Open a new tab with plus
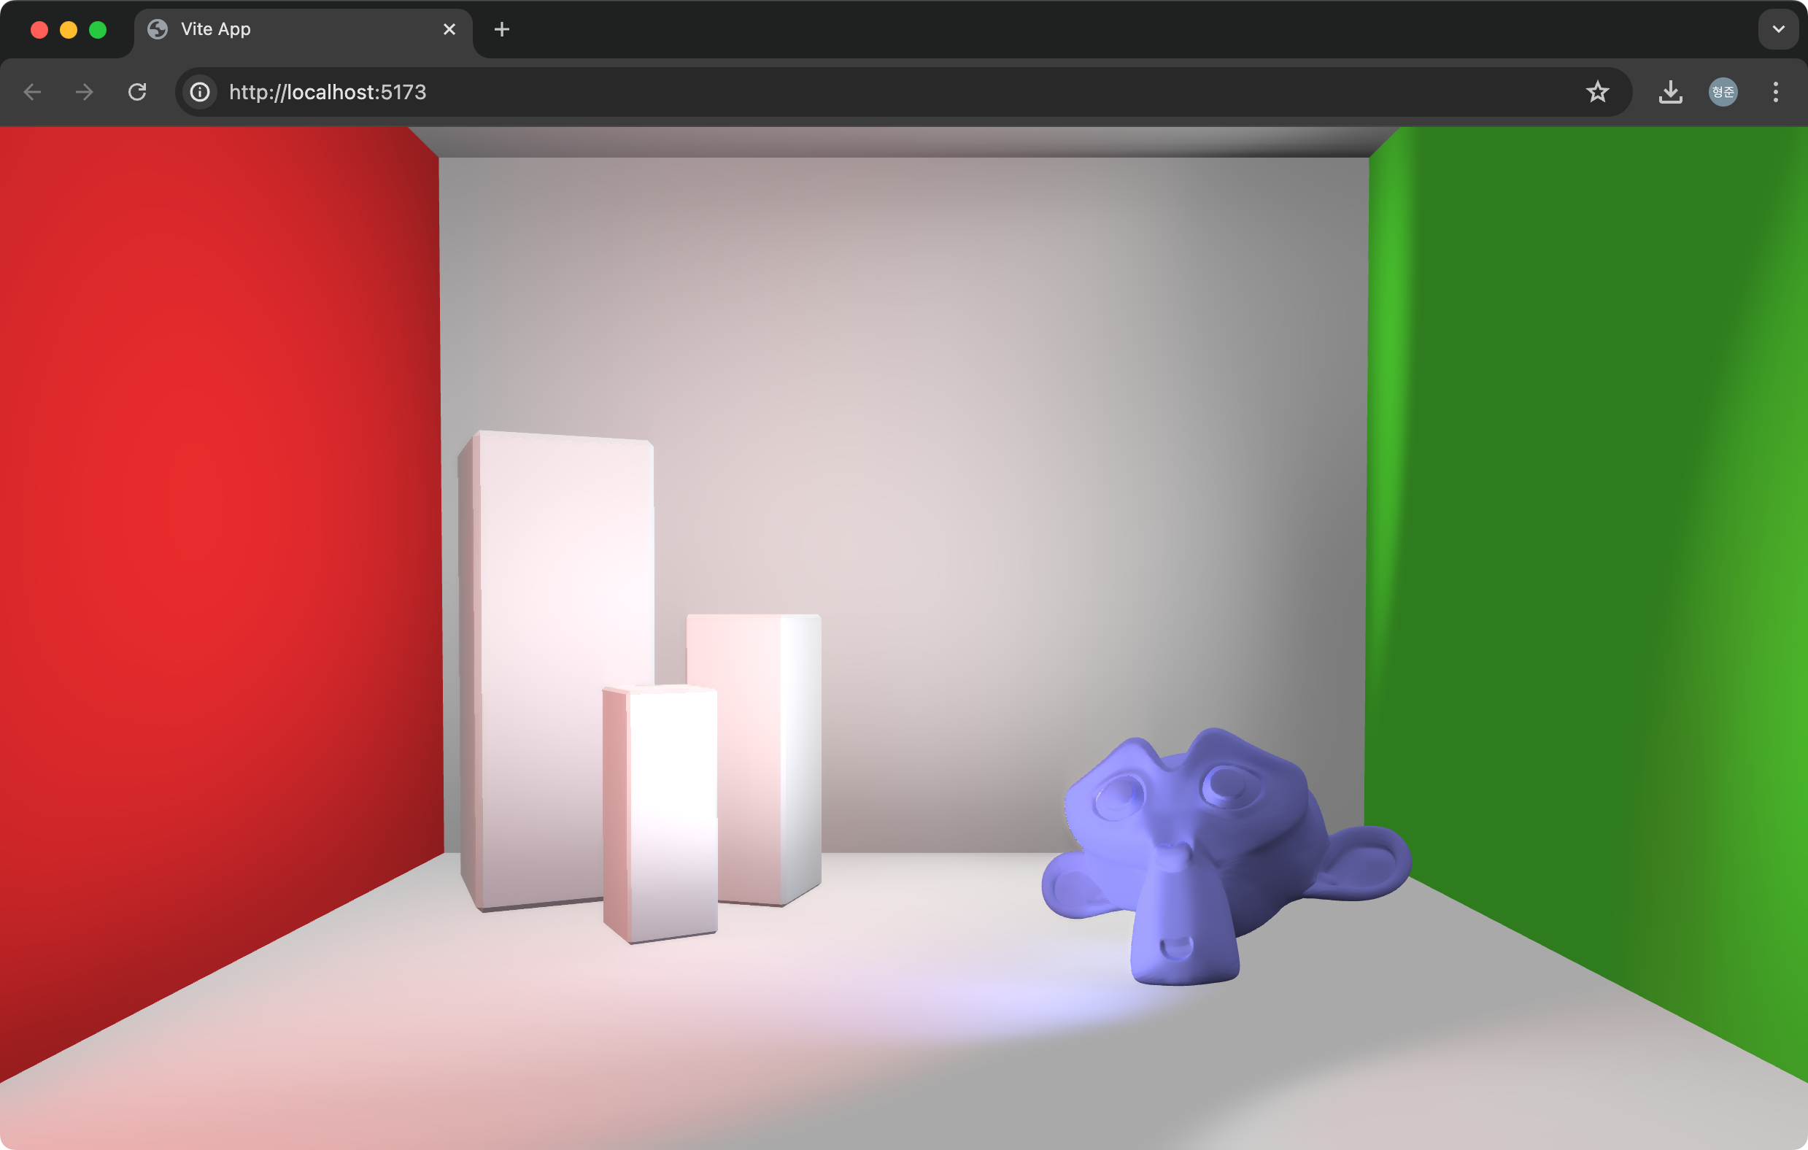Viewport: 1808px width, 1150px height. click(502, 29)
